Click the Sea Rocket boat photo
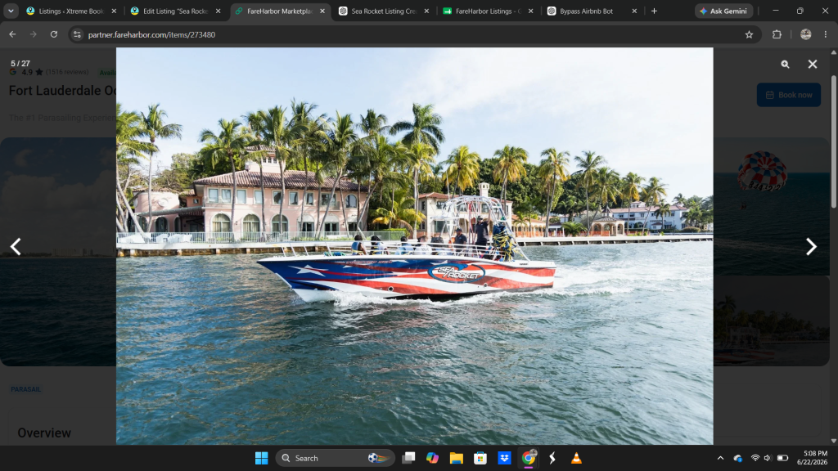 pyautogui.click(x=415, y=246)
